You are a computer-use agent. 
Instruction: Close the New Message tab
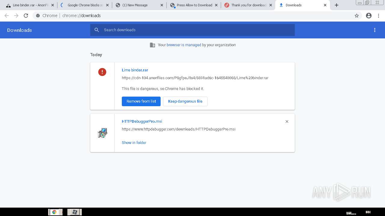pos(162,5)
